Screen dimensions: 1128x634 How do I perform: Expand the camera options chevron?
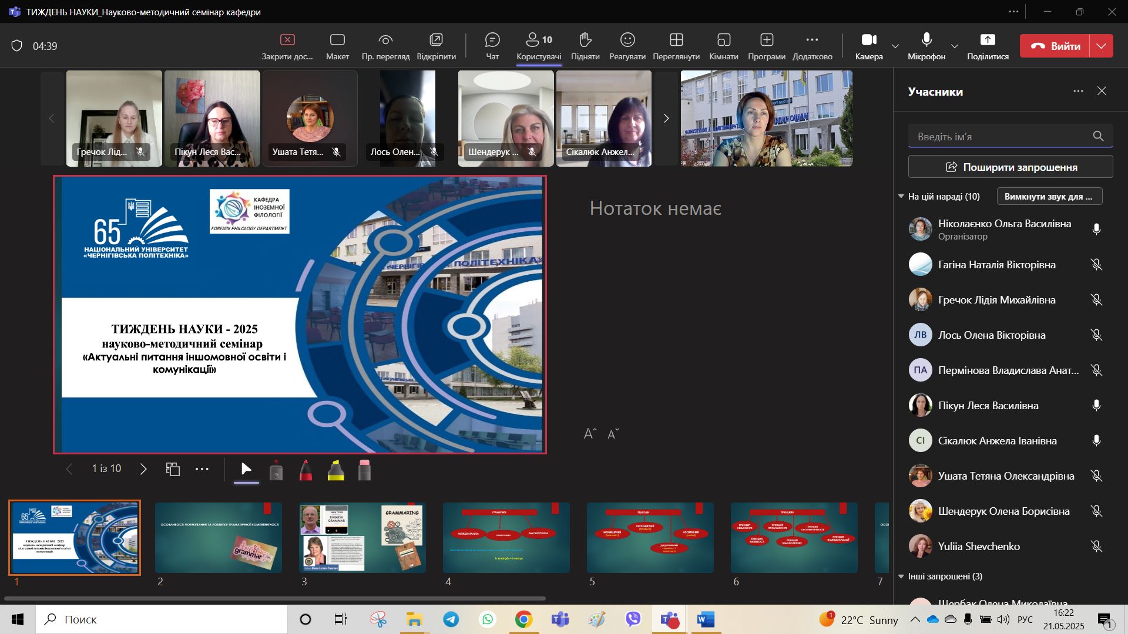pos(895,46)
